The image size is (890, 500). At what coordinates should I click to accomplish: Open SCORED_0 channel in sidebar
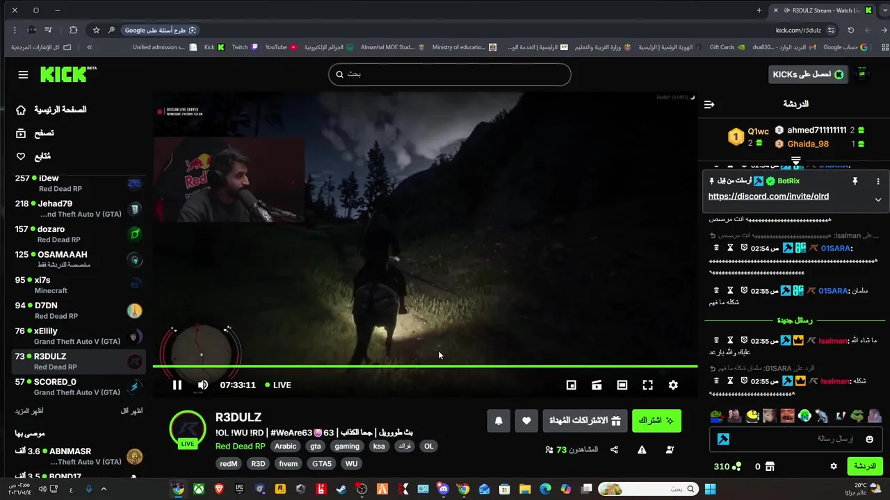tap(78, 387)
